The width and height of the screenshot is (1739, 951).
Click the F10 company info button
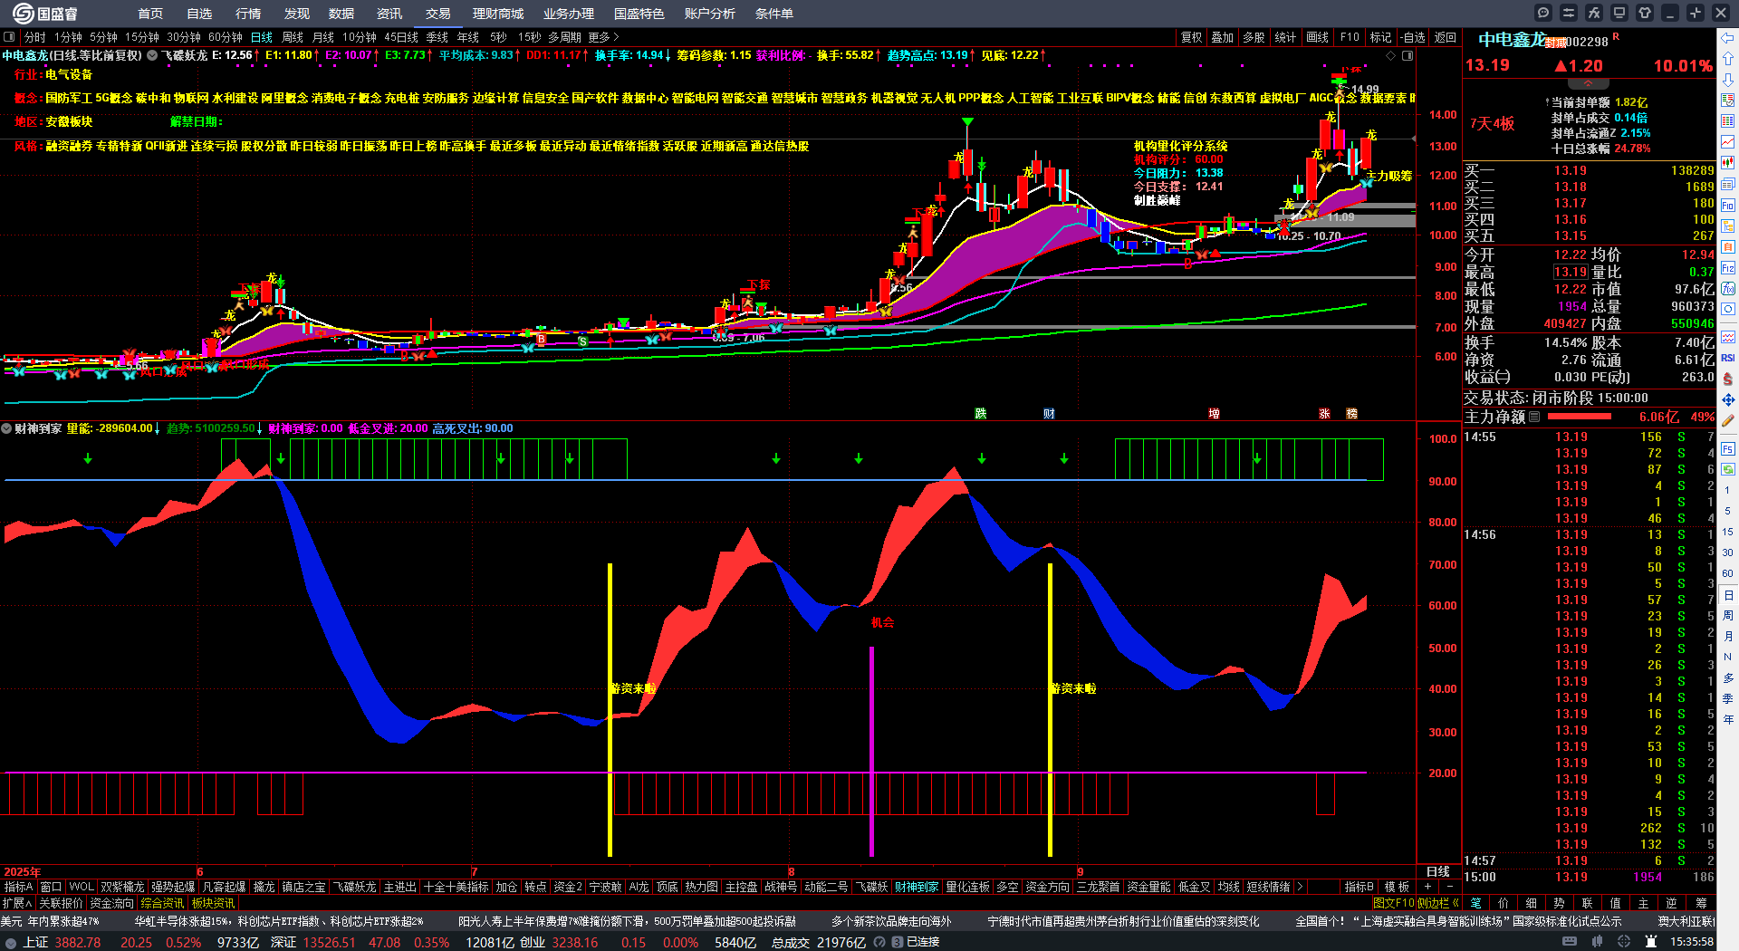(x=1350, y=37)
